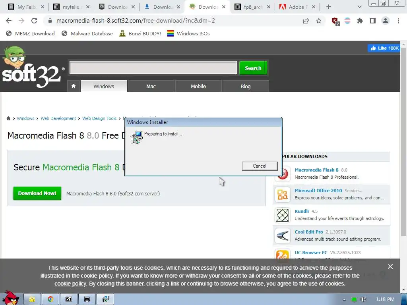Show hidden system tray icons

tap(344, 299)
